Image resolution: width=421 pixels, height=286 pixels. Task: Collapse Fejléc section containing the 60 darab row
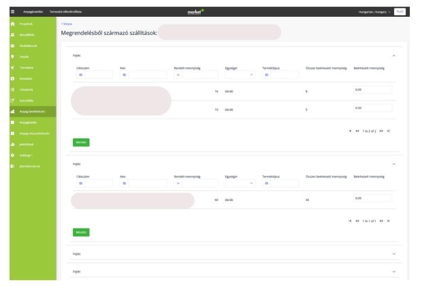394,164
